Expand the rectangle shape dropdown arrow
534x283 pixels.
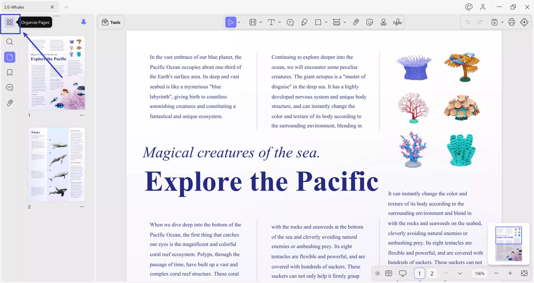[x=326, y=22]
